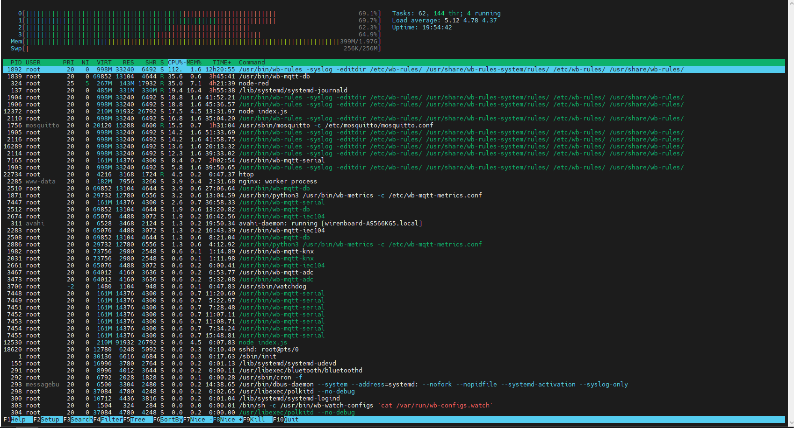The width and height of the screenshot is (794, 428).
Task: Select node index.js process PID 12372
Action: 394,112
